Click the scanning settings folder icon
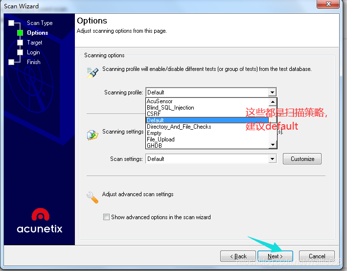The width and height of the screenshot is (347, 271). [x=93, y=135]
